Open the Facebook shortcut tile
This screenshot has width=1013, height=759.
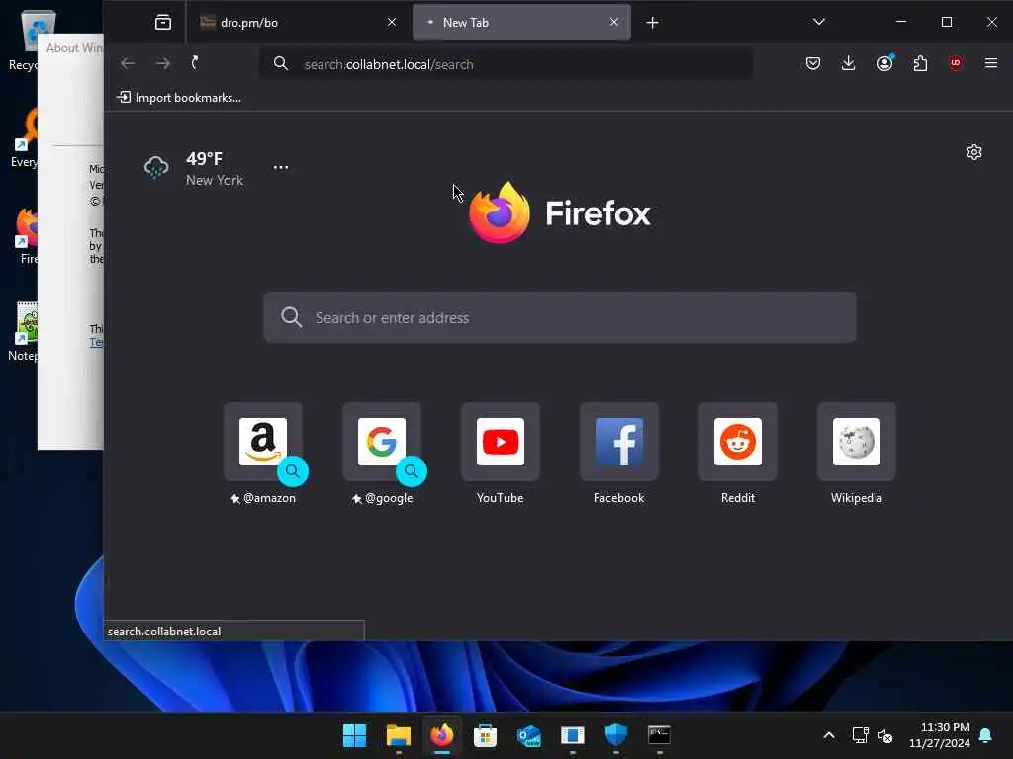click(619, 453)
